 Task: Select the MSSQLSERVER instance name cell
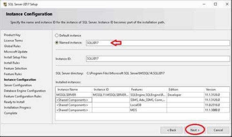[74, 95]
